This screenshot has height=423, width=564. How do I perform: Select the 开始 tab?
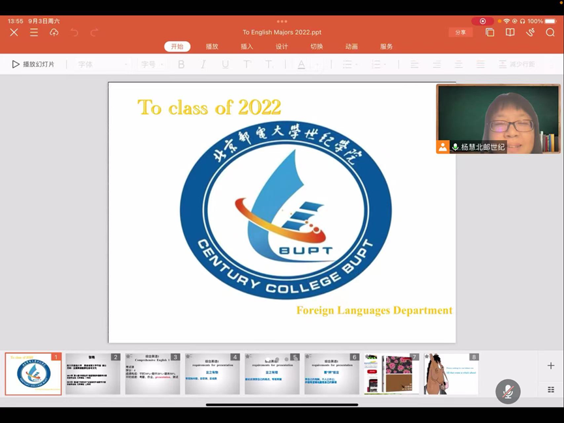(177, 46)
